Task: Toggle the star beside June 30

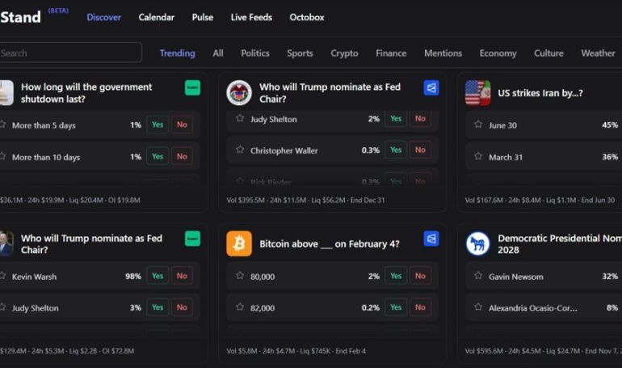Action: pos(478,125)
